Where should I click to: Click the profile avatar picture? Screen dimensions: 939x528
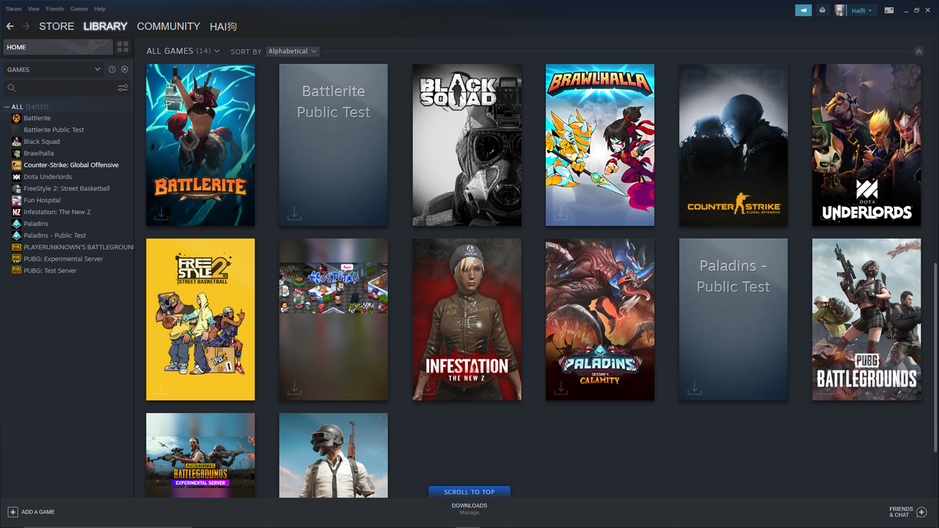tap(840, 10)
